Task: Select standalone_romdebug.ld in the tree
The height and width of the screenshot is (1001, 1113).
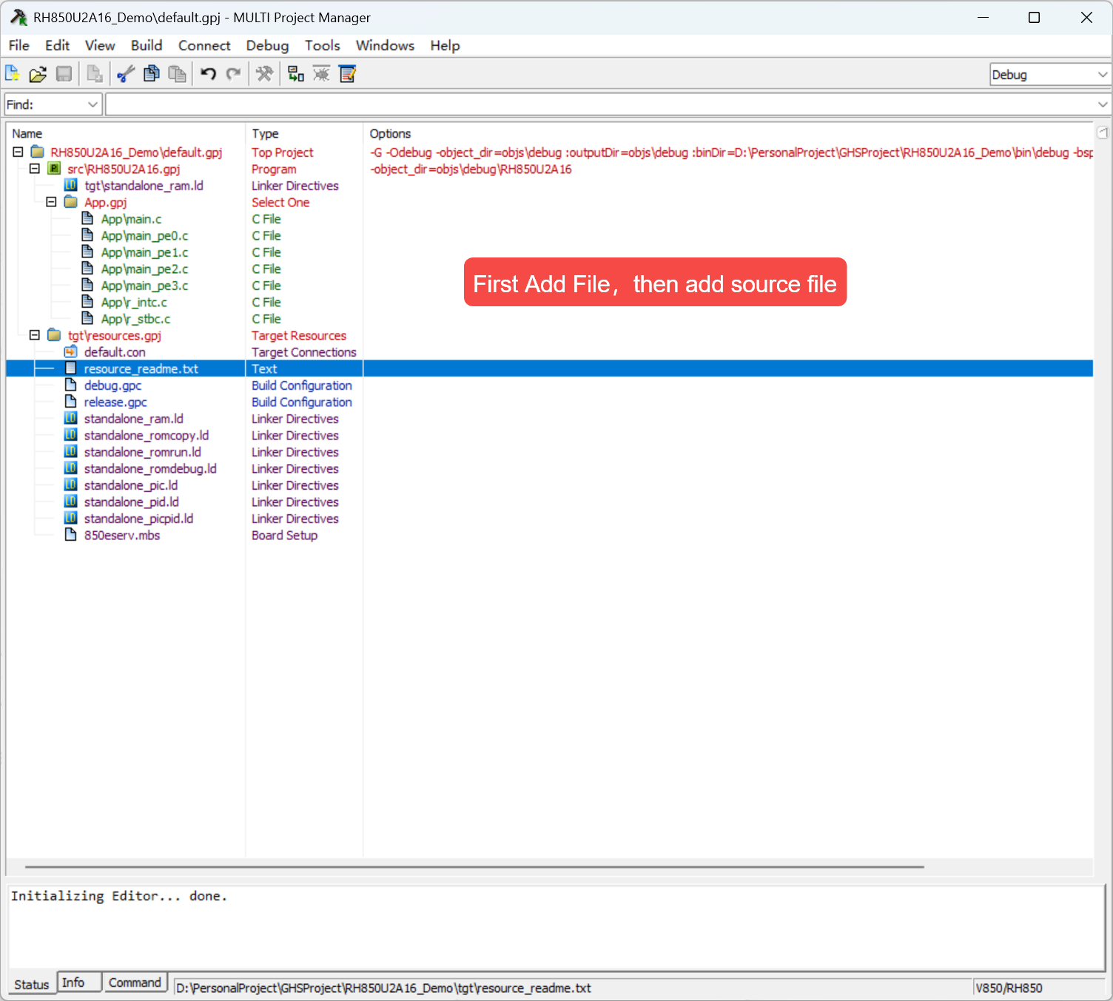Action: (x=150, y=468)
